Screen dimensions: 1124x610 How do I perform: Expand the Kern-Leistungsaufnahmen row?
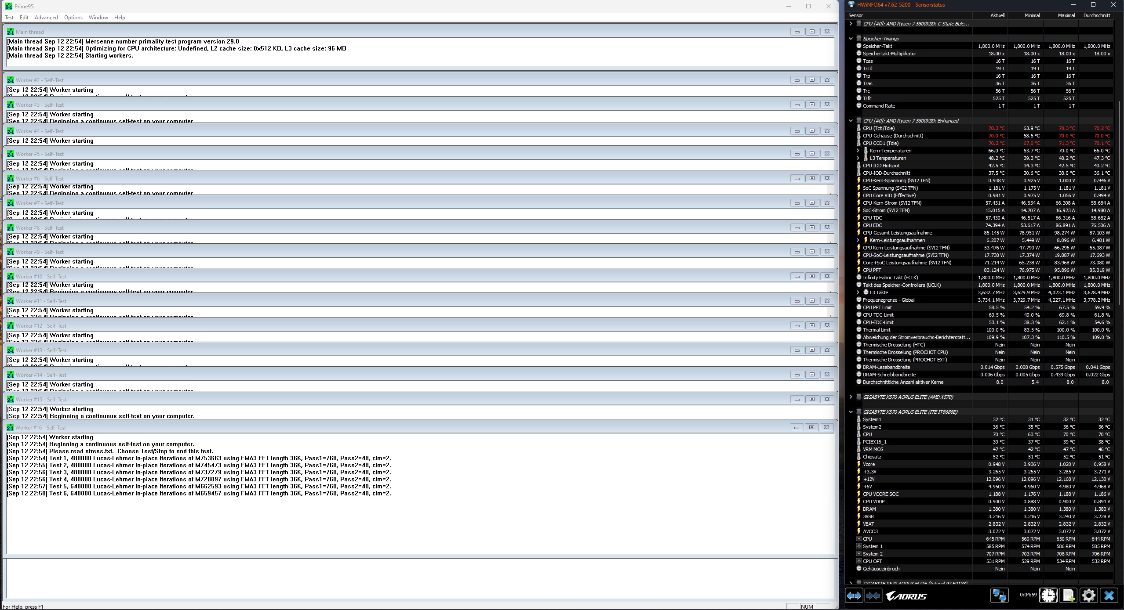[858, 240]
